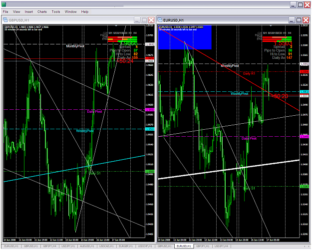Select the blue rectangle in EURUSD chart
Viewport: 312px width, 250px height.
(x=185, y=37)
